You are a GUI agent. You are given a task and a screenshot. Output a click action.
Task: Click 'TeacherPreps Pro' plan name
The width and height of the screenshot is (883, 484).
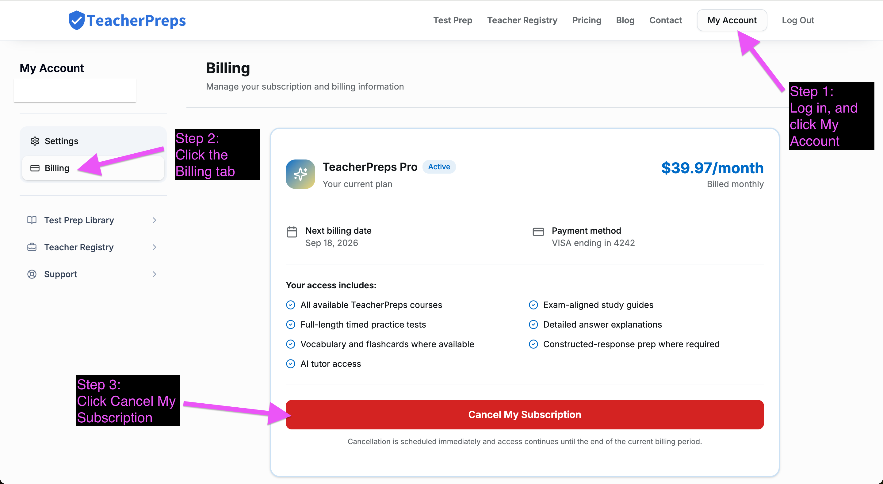(x=370, y=167)
